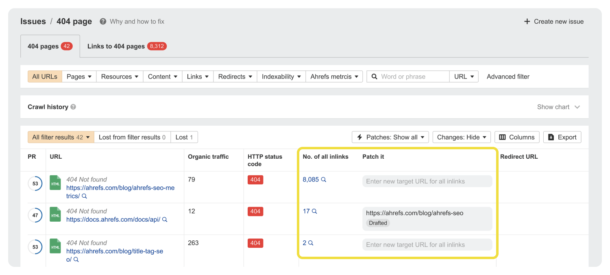Click the help icon beside 404 page heading
Image resolution: width=610 pixels, height=275 pixels.
point(102,21)
